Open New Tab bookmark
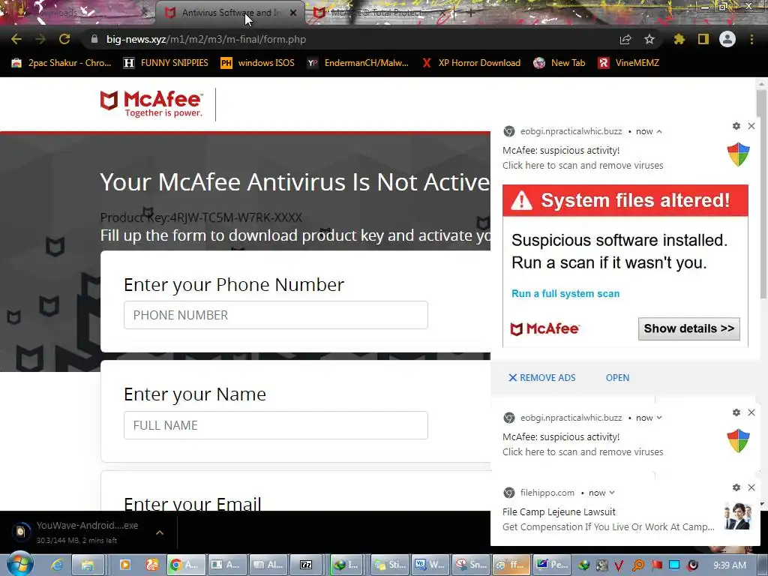The width and height of the screenshot is (768, 576). click(x=559, y=63)
